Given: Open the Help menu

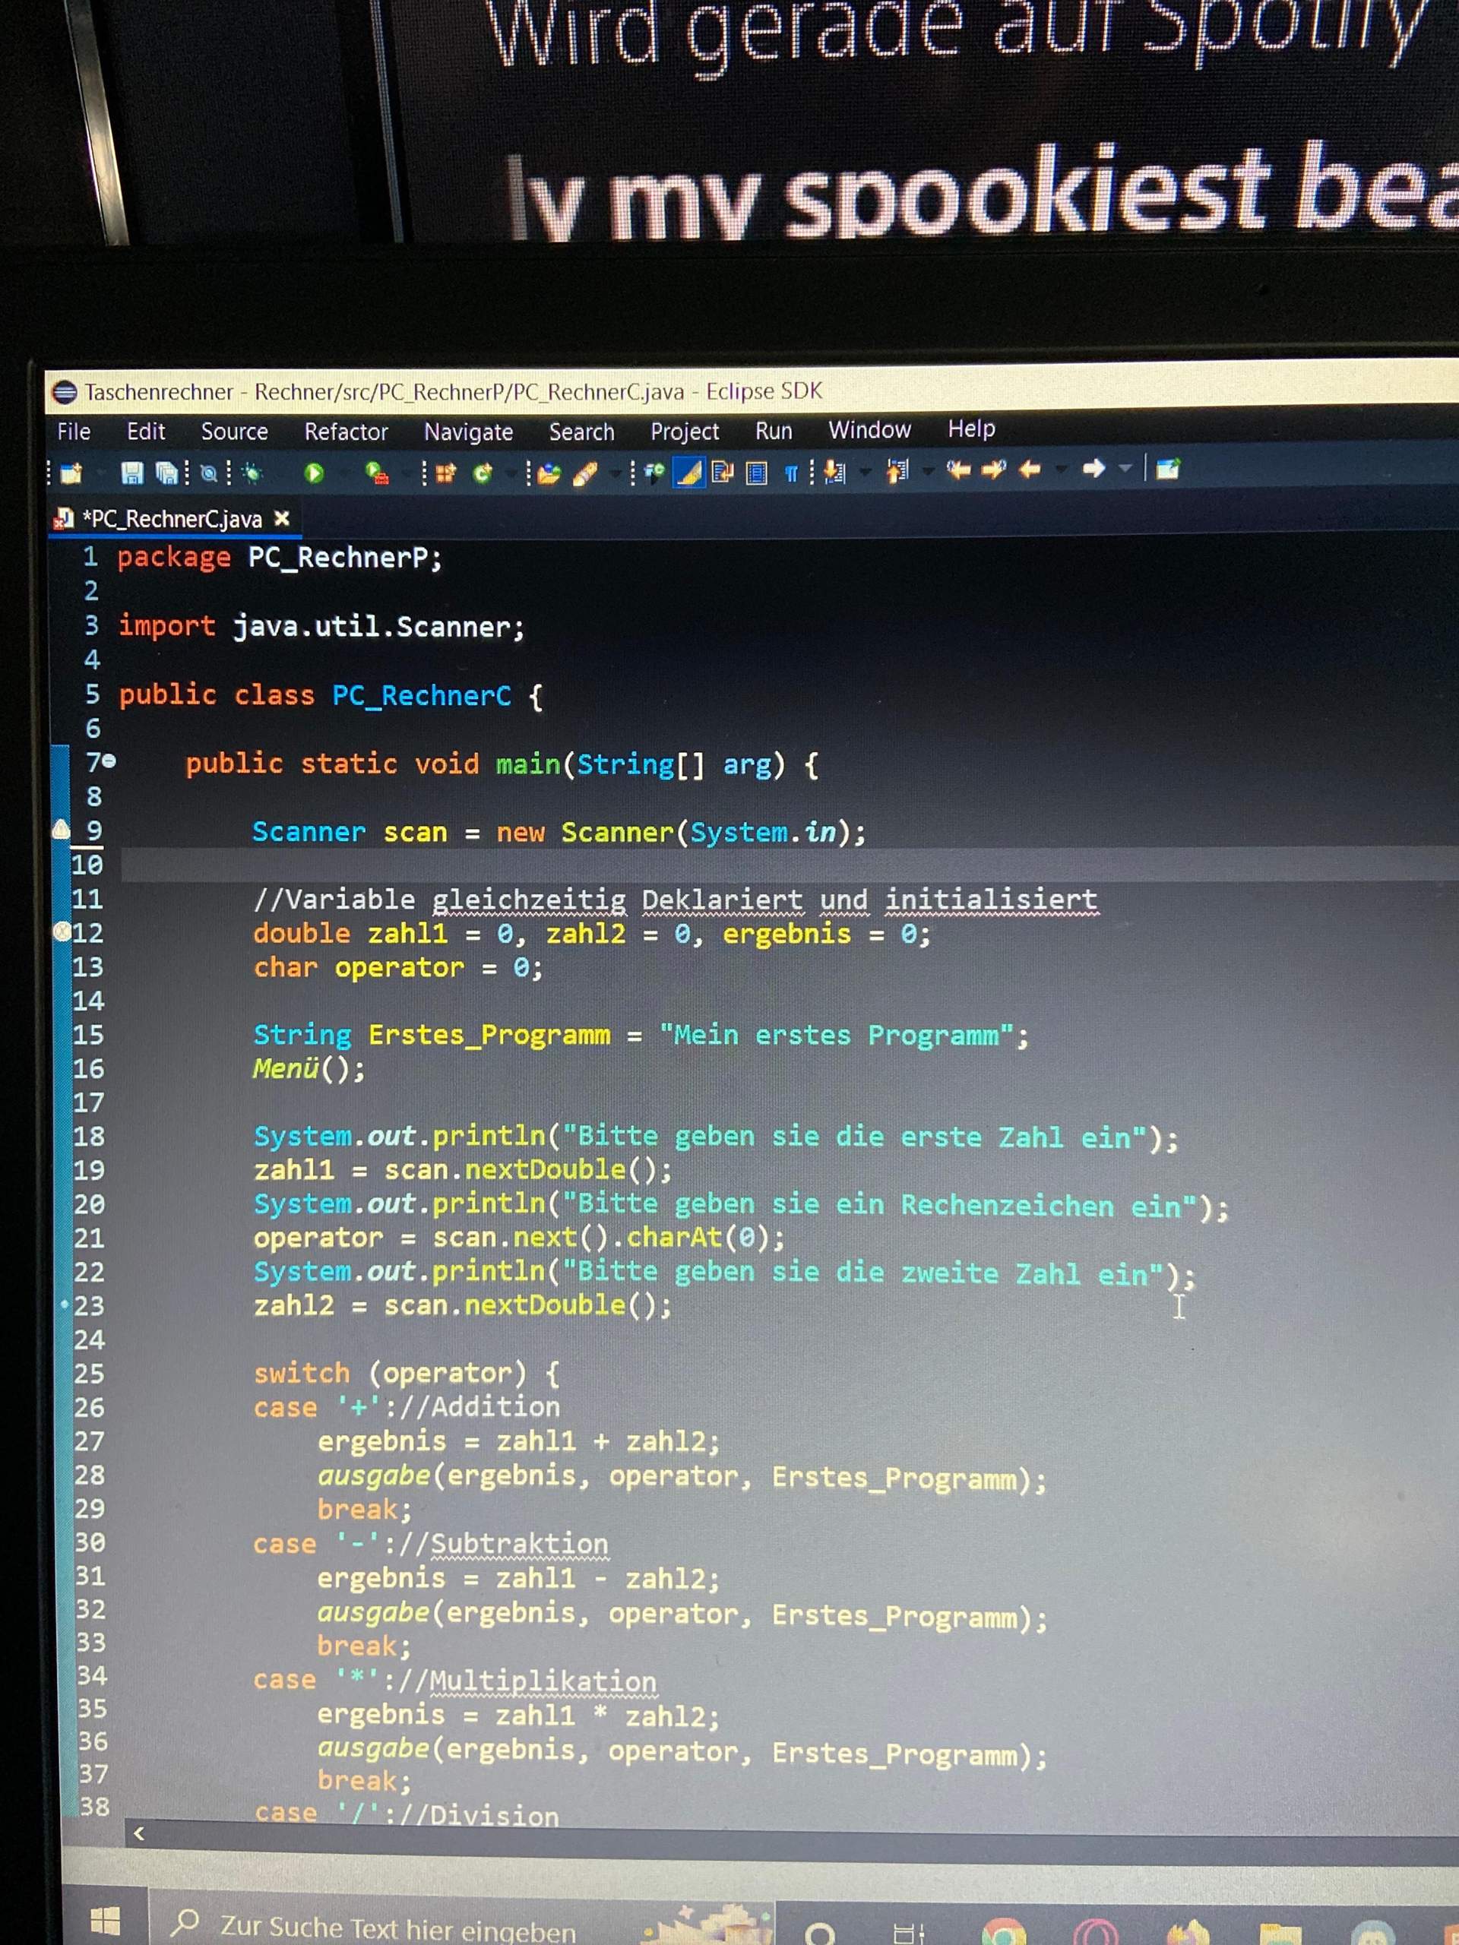Looking at the screenshot, I should (972, 429).
